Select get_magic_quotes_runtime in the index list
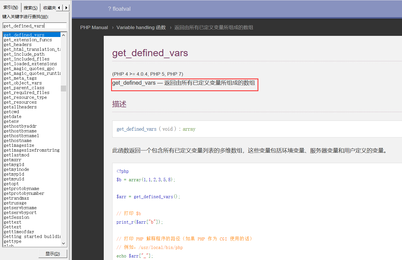 (32, 73)
